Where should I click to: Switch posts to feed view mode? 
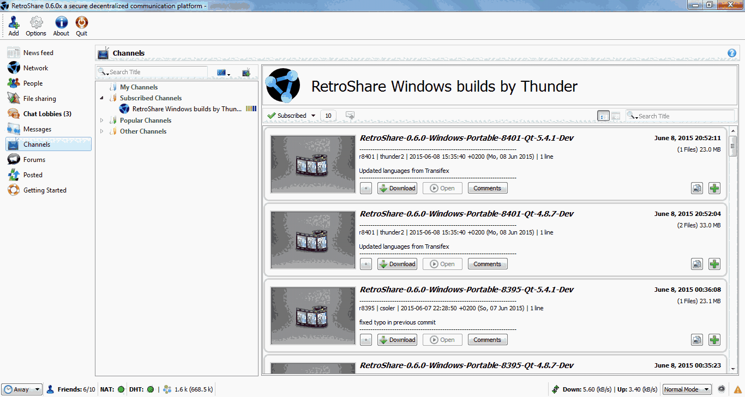click(603, 116)
